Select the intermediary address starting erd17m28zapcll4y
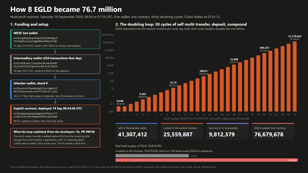The height and width of the screenshot is (173, 308). 35,65
